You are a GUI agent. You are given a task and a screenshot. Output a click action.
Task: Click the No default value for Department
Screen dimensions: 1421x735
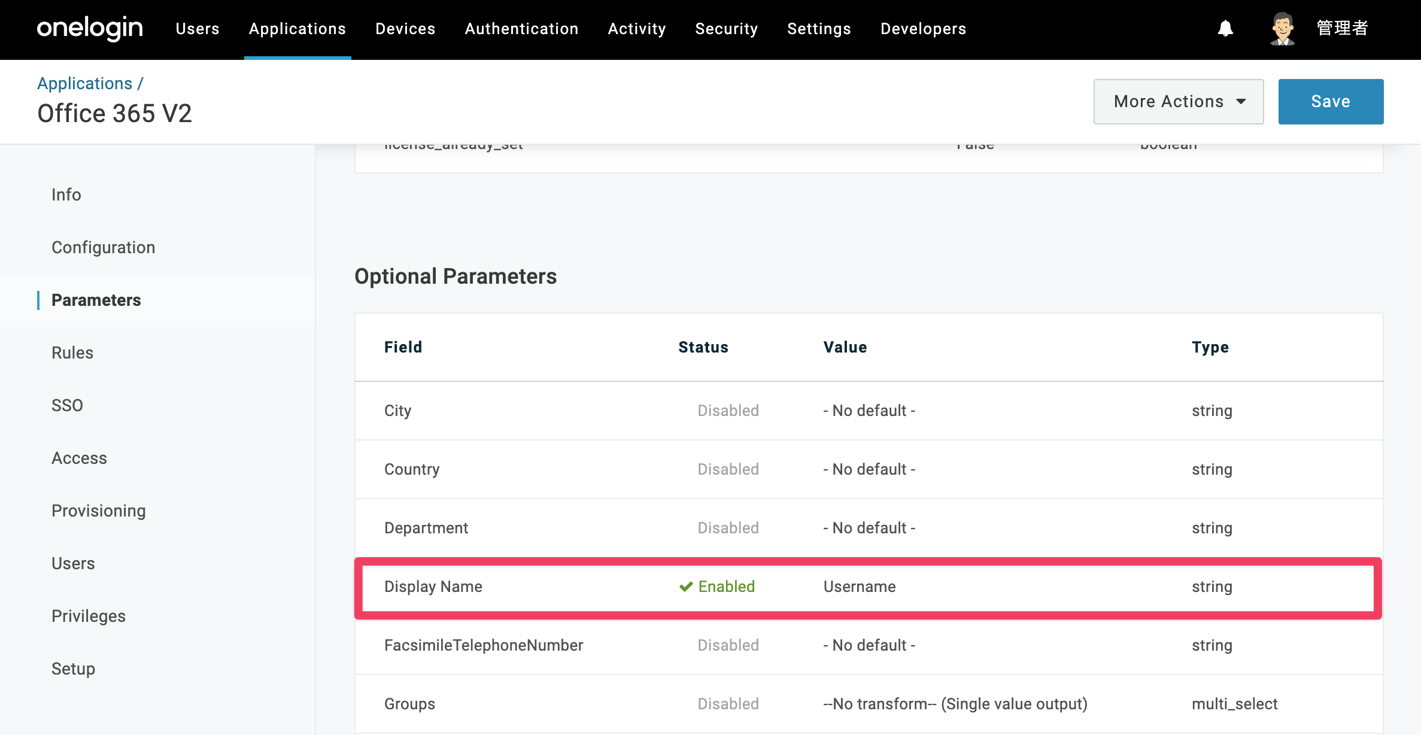(x=869, y=528)
